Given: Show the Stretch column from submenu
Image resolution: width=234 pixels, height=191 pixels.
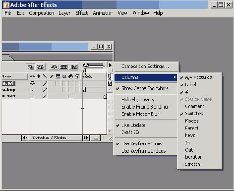Looking at the screenshot, I should click(x=199, y=164).
